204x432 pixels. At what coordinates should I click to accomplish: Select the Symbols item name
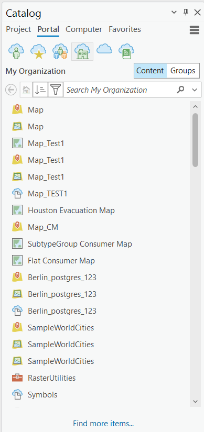click(42, 395)
